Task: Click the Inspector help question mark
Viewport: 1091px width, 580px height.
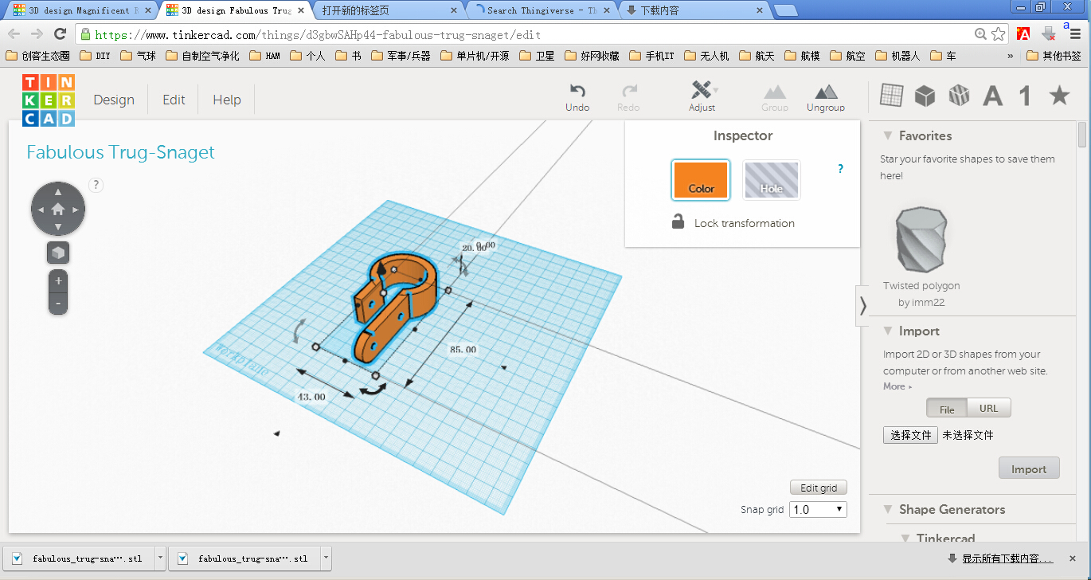Action: point(840,169)
